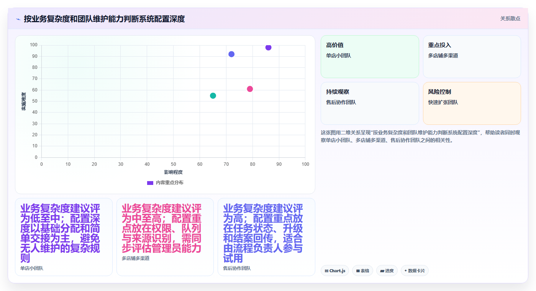Click the 实施难度 y-axis title
The image size is (536, 291).
[x=24, y=101]
